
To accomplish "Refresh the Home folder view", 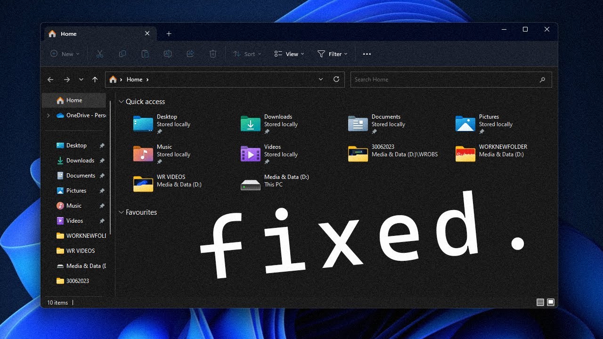I will 336,80.
